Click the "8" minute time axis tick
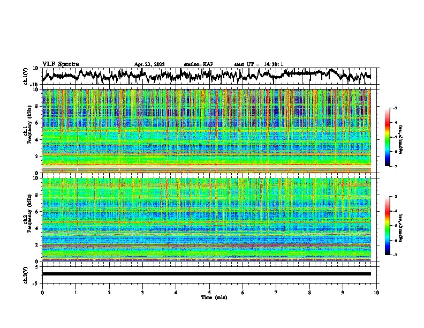The width and height of the screenshot is (424, 328). click(x=309, y=293)
